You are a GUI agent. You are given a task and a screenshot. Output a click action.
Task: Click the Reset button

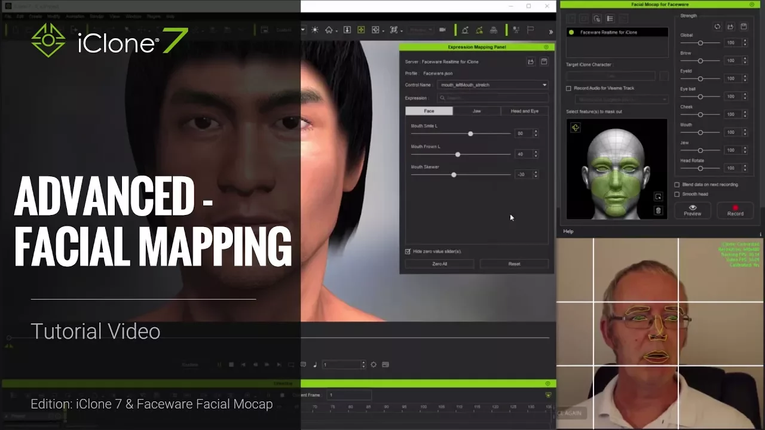point(514,264)
